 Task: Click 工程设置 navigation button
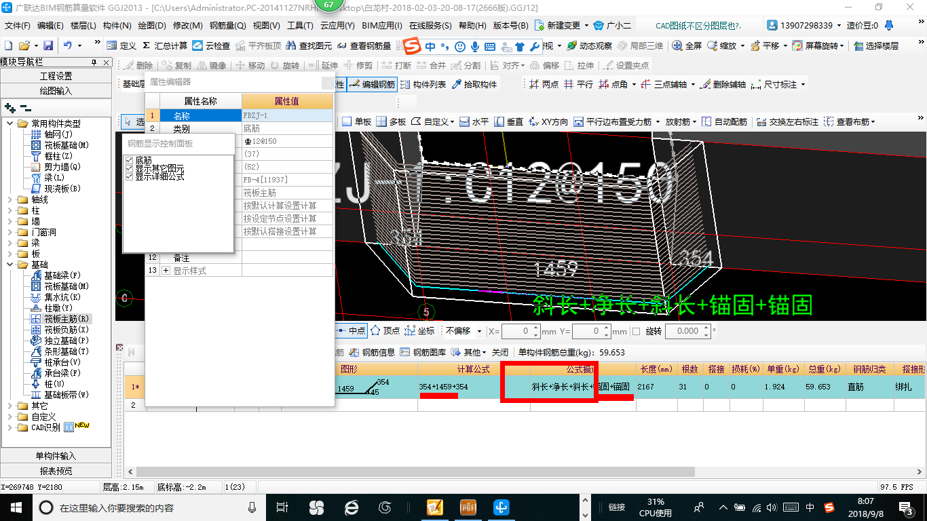pyautogui.click(x=56, y=76)
